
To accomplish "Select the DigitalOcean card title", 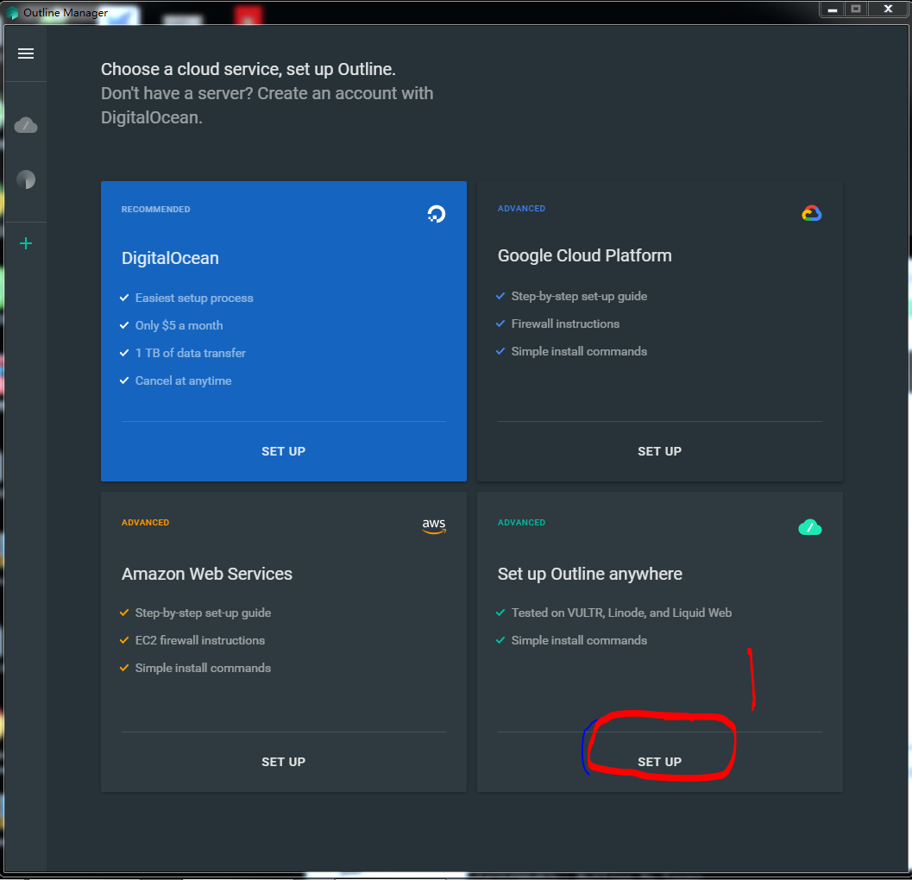I will click(x=170, y=258).
